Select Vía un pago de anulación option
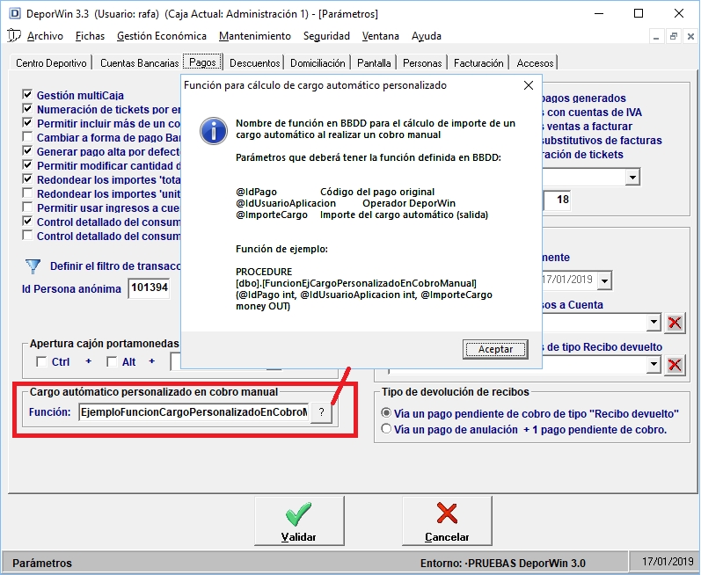This screenshot has width=701, height=575. pos(386,429)
